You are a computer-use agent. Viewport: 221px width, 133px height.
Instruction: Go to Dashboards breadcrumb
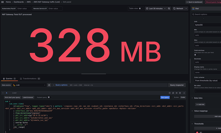(19, 2)
